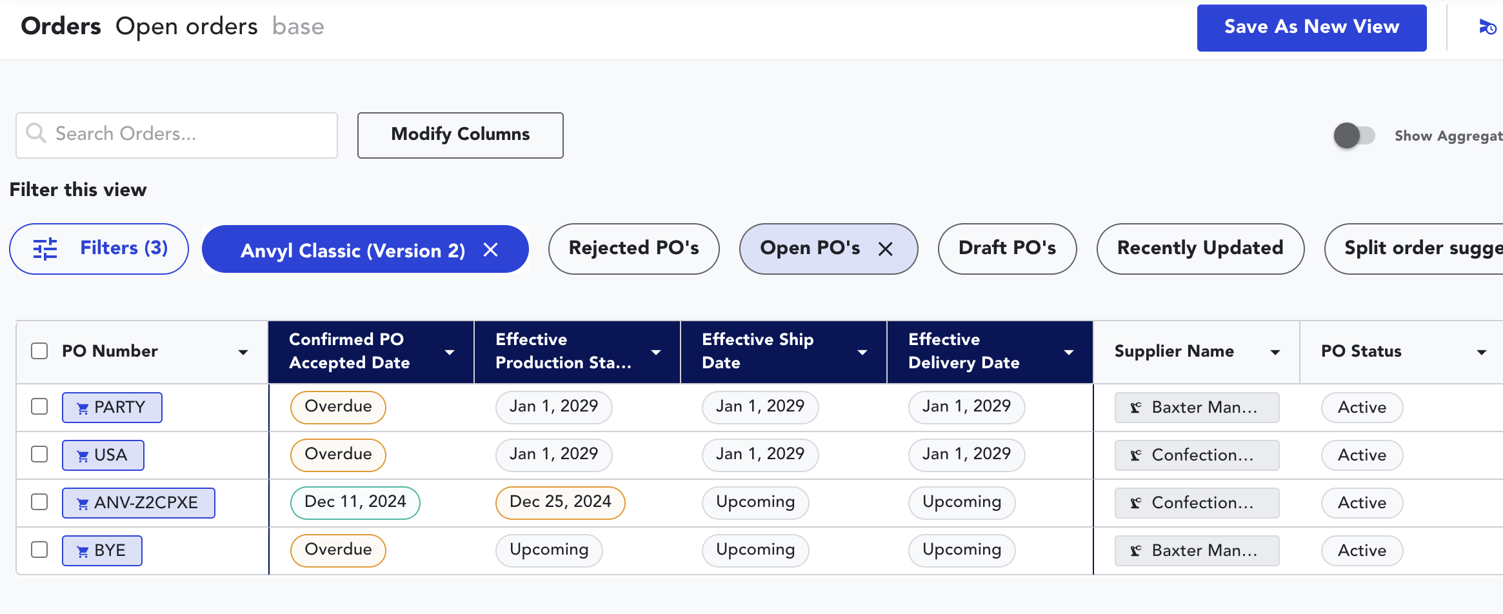The height and width of the screenshot is (614, 1503).
Task: Open the USA purchase order
Action: 103,455
